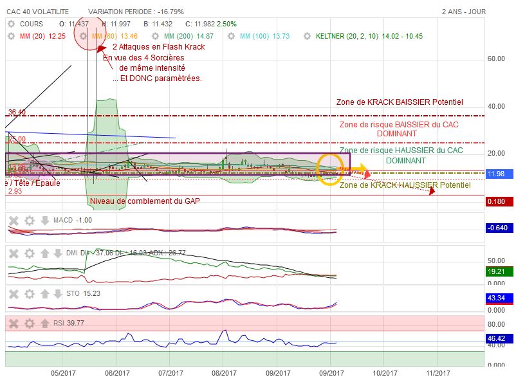The width and height of the screenshot is (516, 384).
Task: Select the MM (100) 13.73 label
Action: [265, 36]
